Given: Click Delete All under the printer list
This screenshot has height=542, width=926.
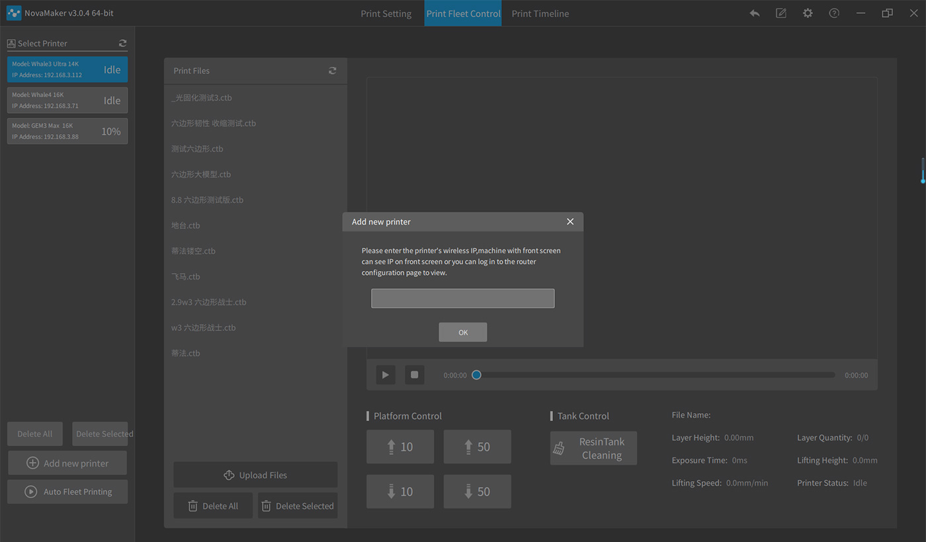Looking at the screenshot, I should click(x=34, y=434).
